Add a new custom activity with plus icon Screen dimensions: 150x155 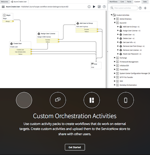[x=145, y=8]
